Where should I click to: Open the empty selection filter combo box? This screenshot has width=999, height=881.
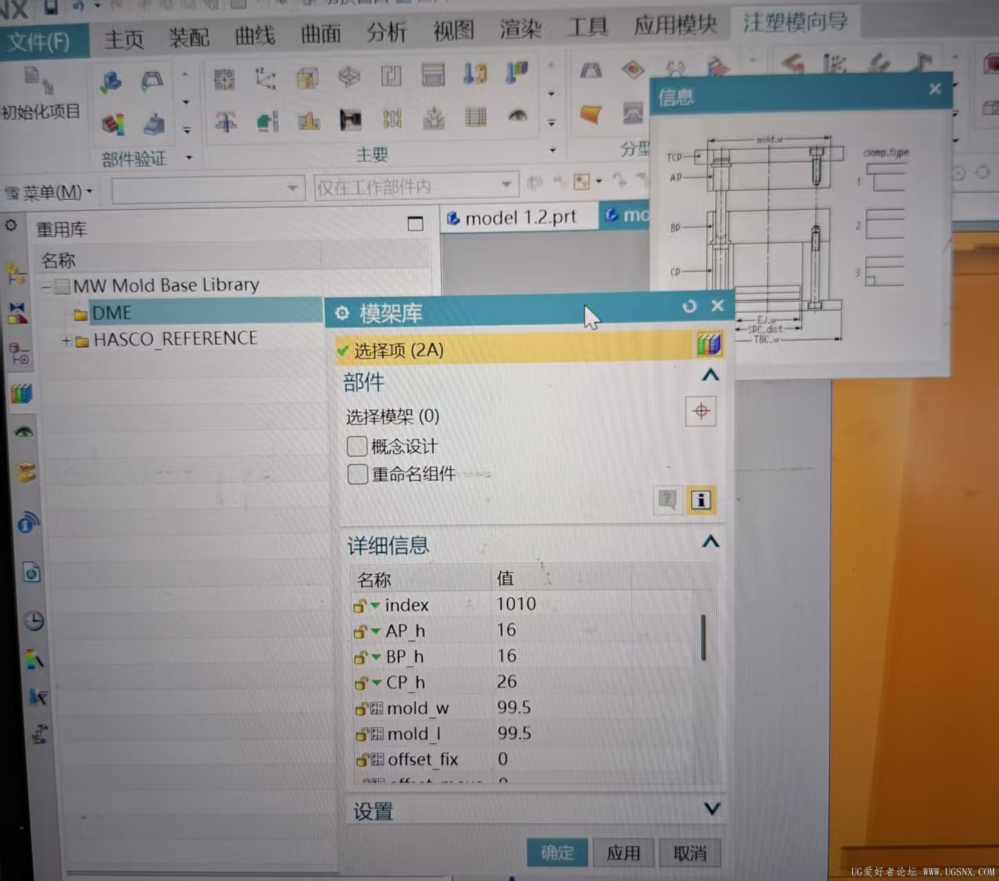208,188
